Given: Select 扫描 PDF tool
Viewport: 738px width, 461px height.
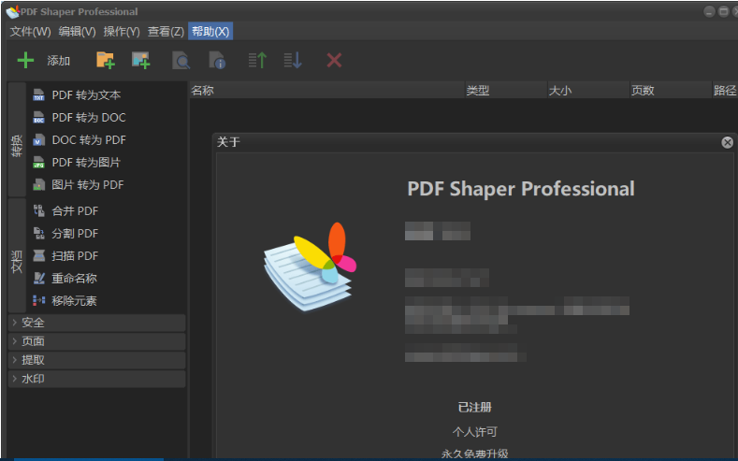Looking at the screenshot, I should (75, 256).
